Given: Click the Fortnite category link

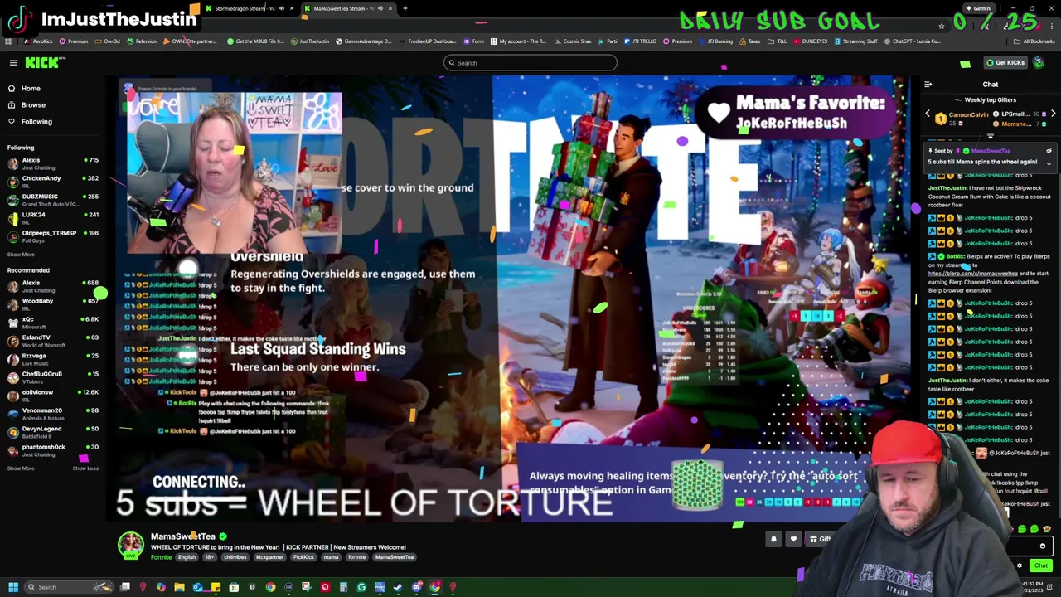Looking at the screenshot, I should click(x=161, y=557).
